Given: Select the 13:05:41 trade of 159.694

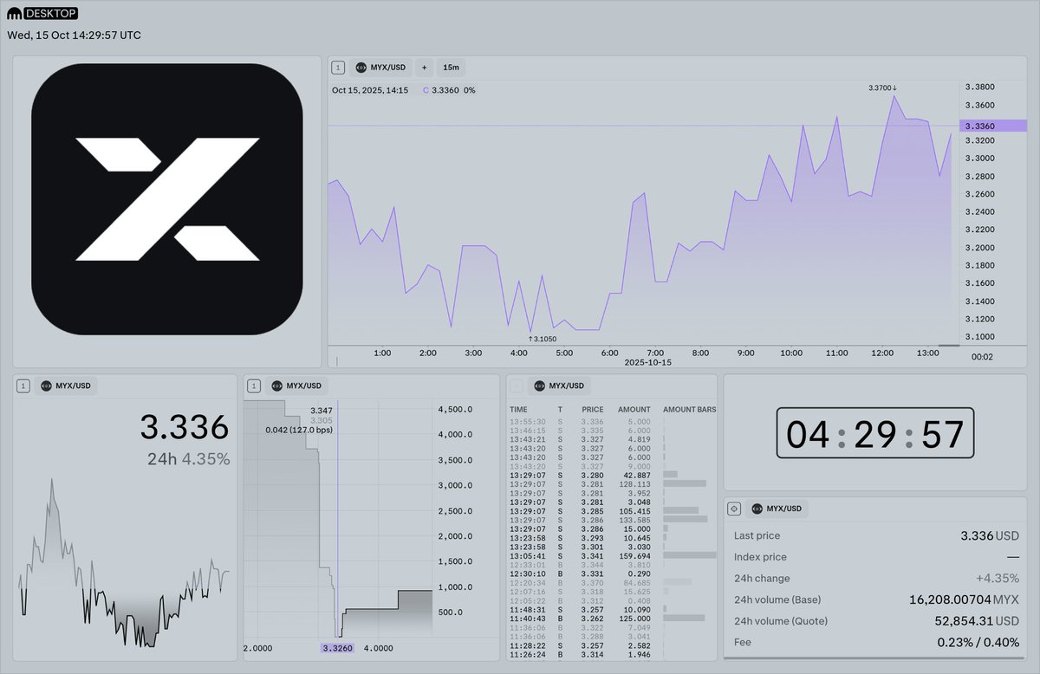Looking at the screenshot, I should 613,555.
